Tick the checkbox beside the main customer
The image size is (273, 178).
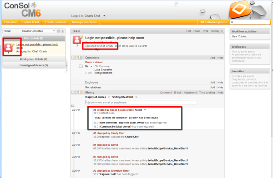[x=81, y=66]
